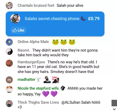Click the bearded man emote in madhatter's message
Image resolution: width=117 pixels, height=111 pixels.
coord(47,79)
